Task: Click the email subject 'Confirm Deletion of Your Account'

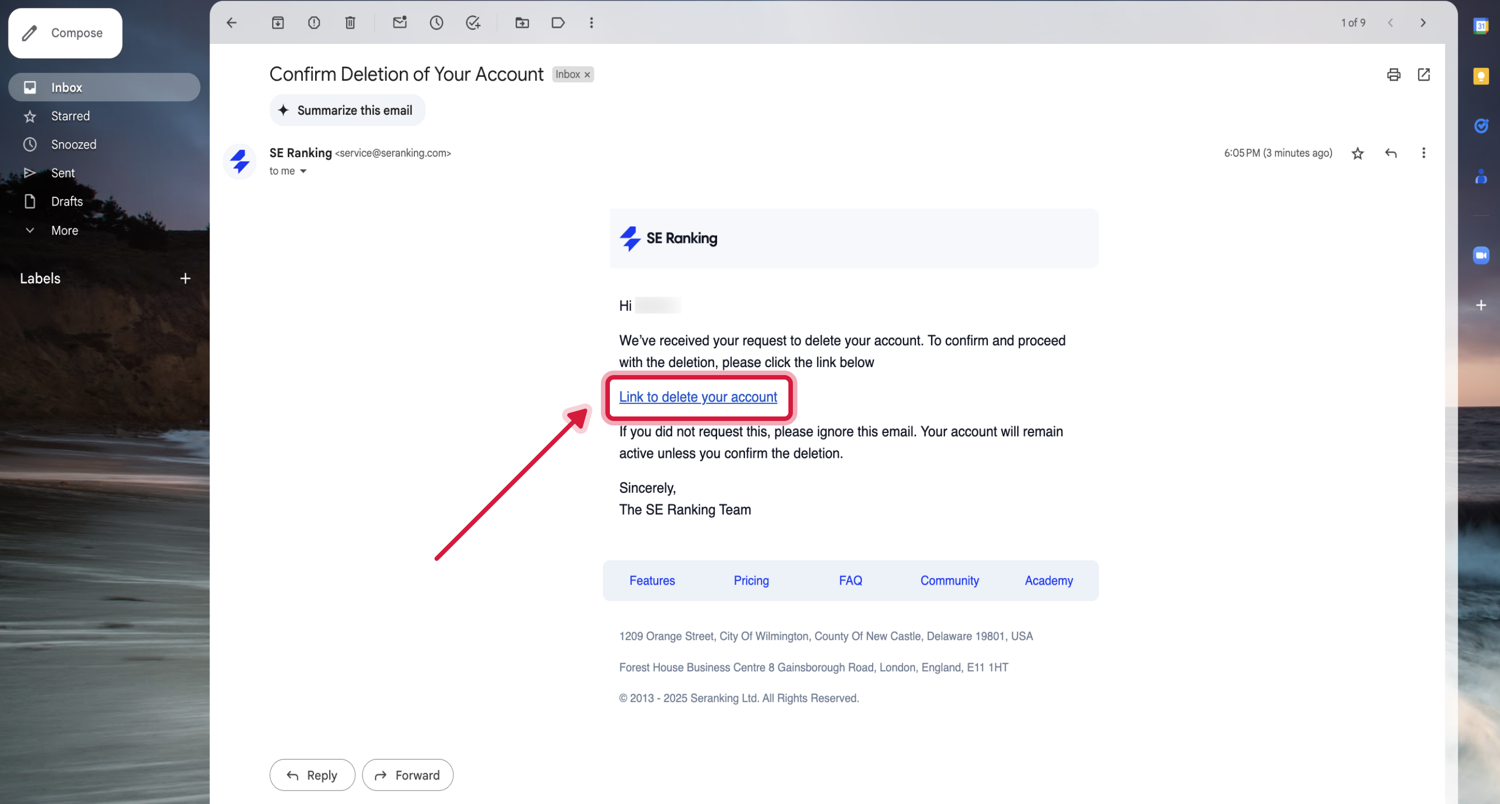Action: (406, 75)
